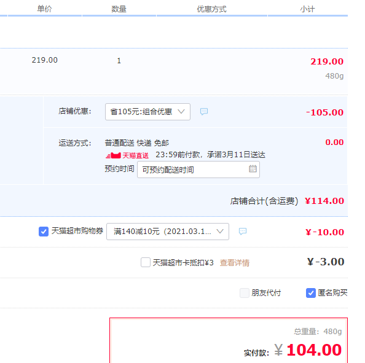Select the 优惠方式 column header
The image size is (365, 363).
(211, 9)
